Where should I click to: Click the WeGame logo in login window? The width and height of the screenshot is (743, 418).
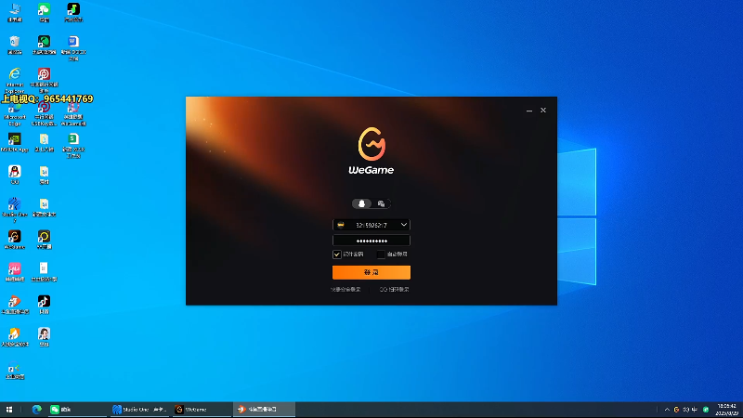tap(371, 150)
